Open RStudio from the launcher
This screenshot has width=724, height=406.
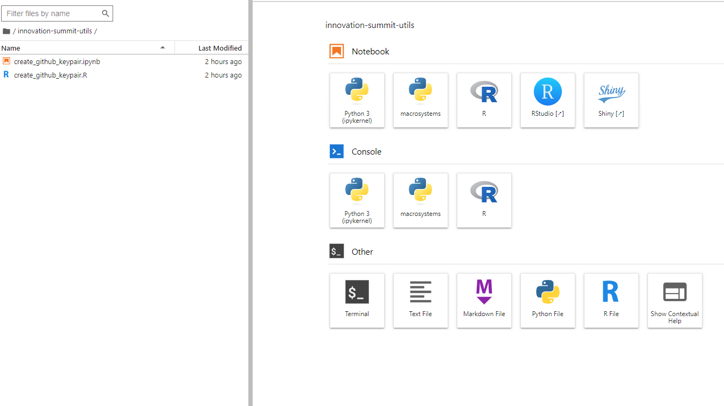coord(548,100)
